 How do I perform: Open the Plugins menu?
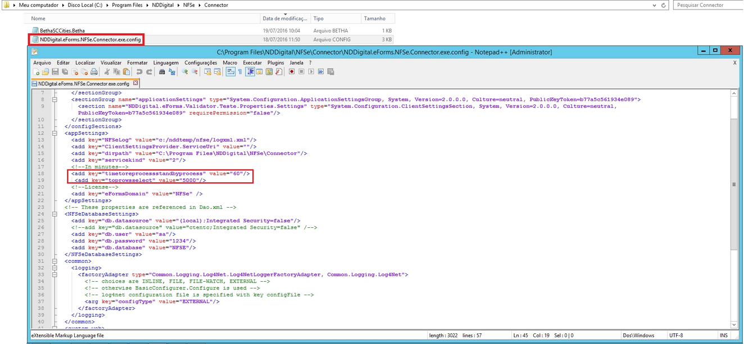click(275, 62)
